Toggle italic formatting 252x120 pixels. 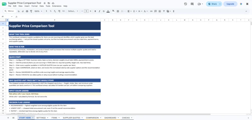(100, 11)
